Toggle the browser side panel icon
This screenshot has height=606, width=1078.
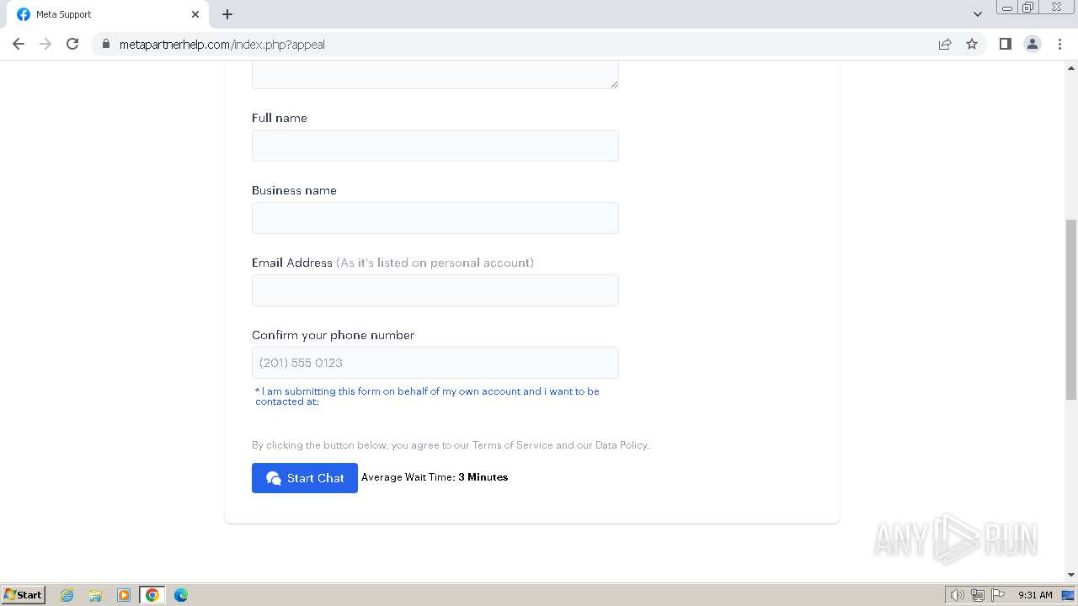click(1005, 44)
